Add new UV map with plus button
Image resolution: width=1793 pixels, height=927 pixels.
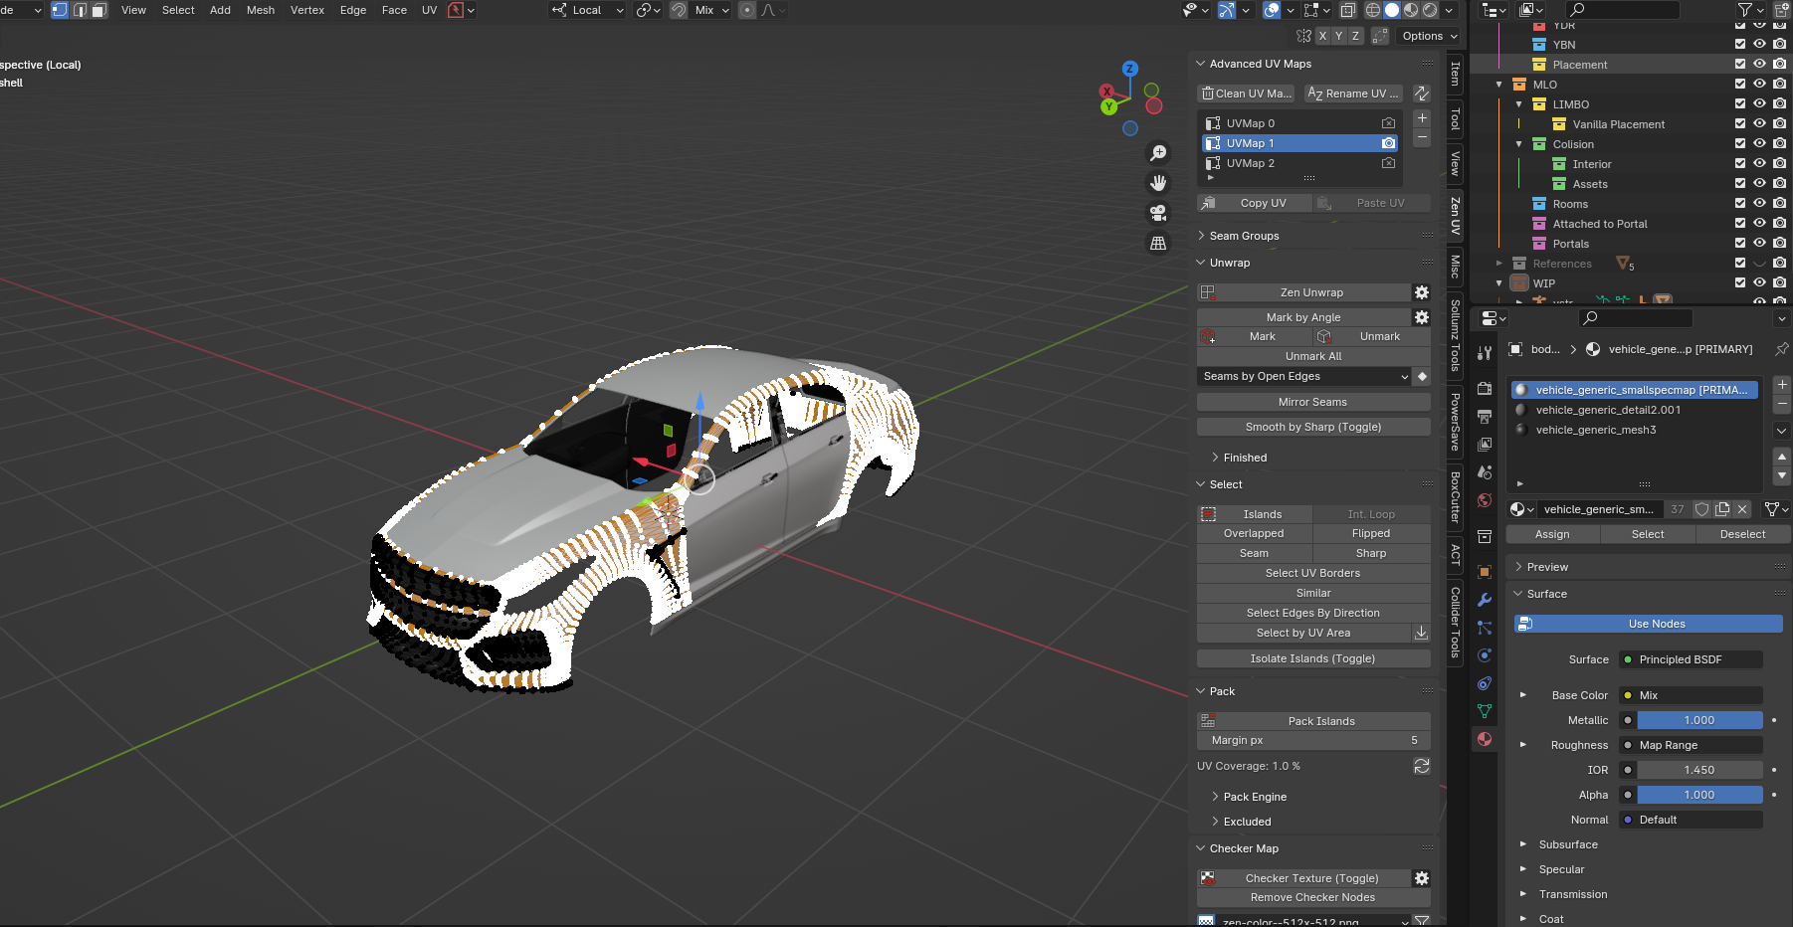pos(1422,117)
